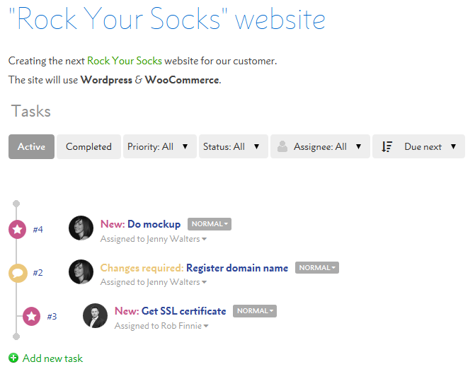
Task: Open Rob Finnie's avatar on the Get SSL certificate task
Action: point(95,315)
